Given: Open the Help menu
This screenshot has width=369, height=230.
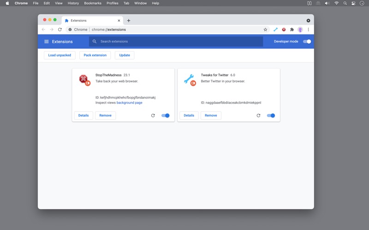Looking at the screenshot, I should click(x=155, y=3).
